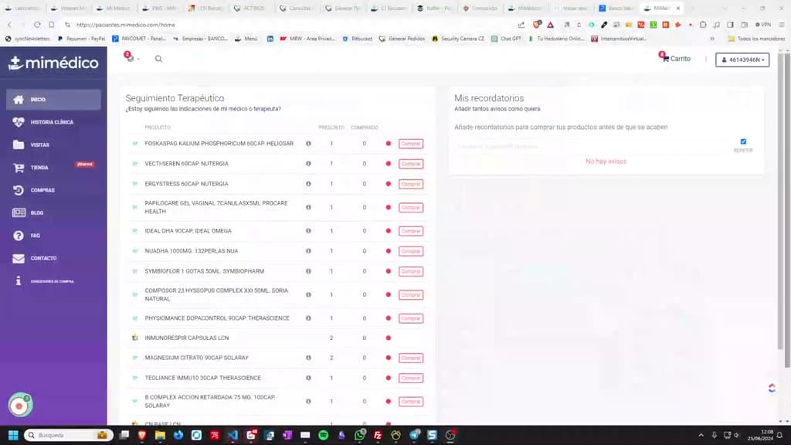This screenshot has height=445, width=791.
Task: Click the browser address bar URL
Action: tap(126, 25)
